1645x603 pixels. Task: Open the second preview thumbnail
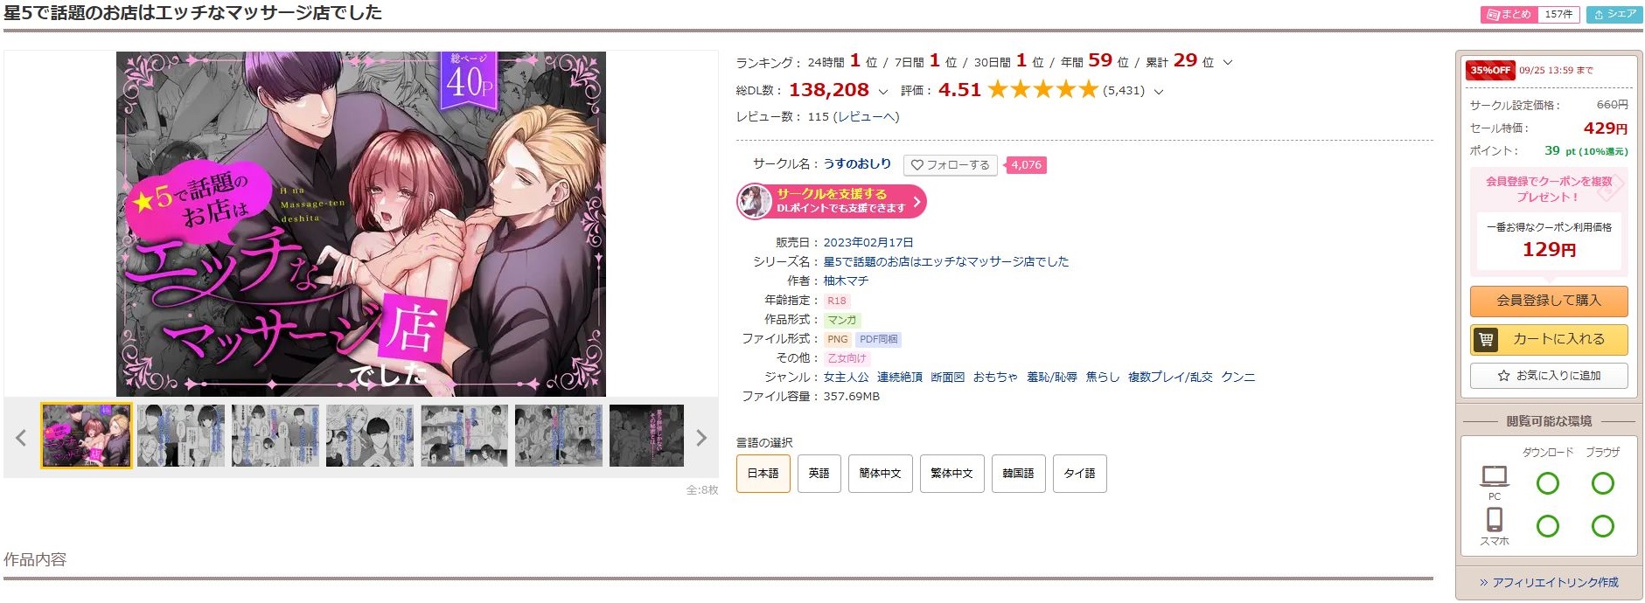click(x=180, y=435)
